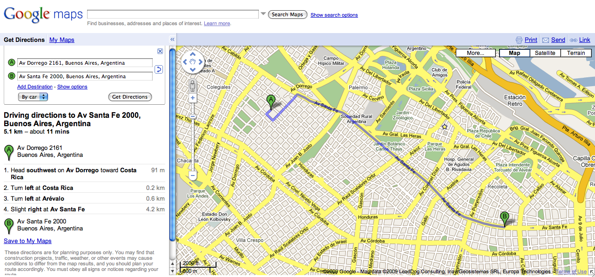Click the swap start and end points icon
This screenshot has height=277, width=595.
pos(158,69)
